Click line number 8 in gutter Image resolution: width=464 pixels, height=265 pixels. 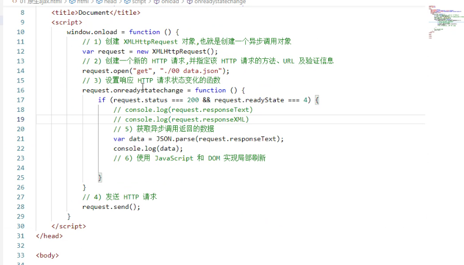(x=23, y=13)
